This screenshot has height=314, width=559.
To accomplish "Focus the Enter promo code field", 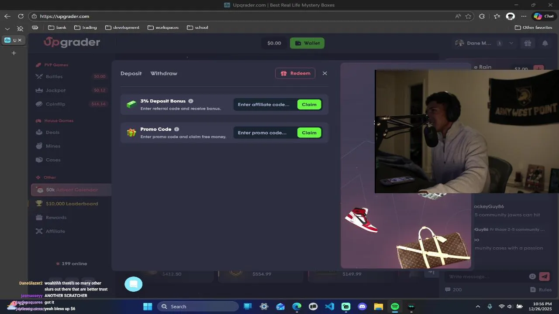I will 265,133.
